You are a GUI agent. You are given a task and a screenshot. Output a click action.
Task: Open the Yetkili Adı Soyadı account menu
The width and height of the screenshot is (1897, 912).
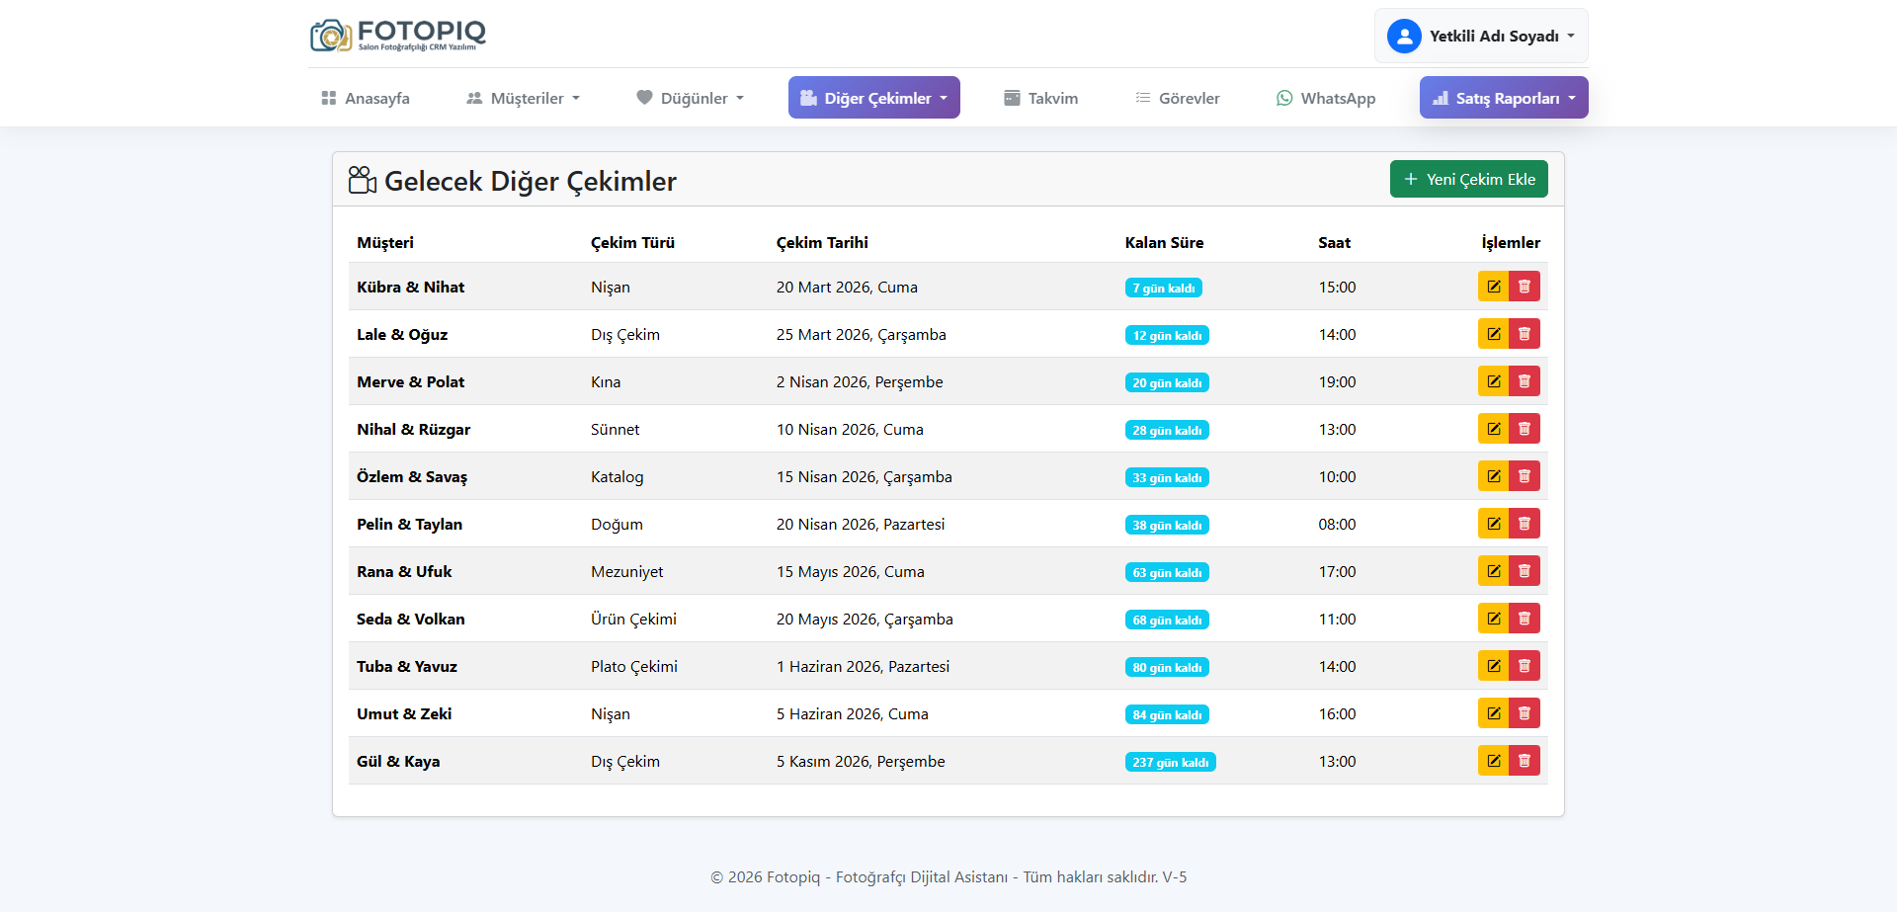1494,37
